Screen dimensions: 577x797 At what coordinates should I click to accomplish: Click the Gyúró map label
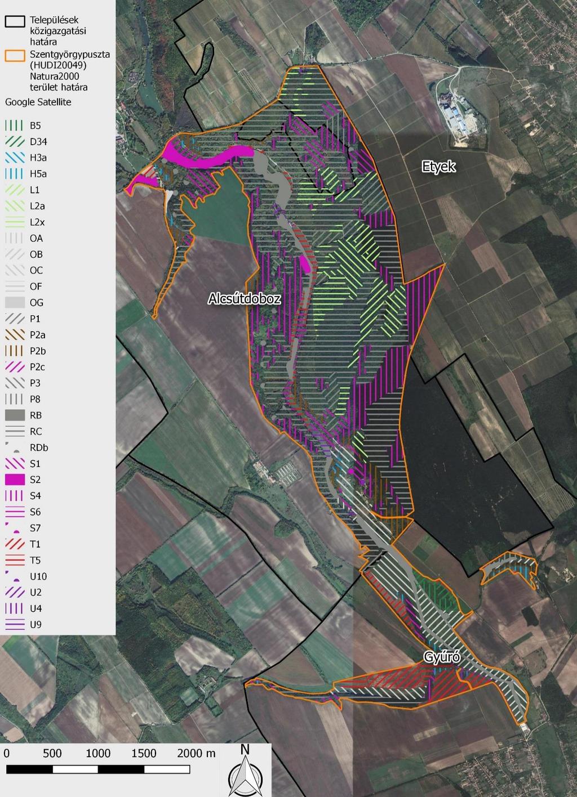[442, 657]
